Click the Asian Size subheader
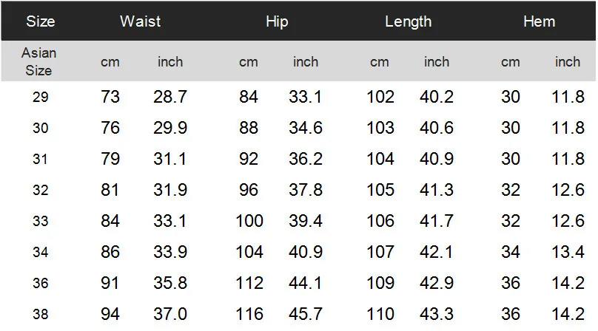This screenshot has width=598, height=331. click(x=39, y=61)
